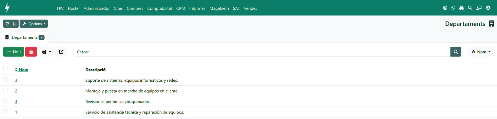The height and width of the screenshot is (119, 497).
Task: Click the cubes modules icon
Action: [x=462, y=8]
